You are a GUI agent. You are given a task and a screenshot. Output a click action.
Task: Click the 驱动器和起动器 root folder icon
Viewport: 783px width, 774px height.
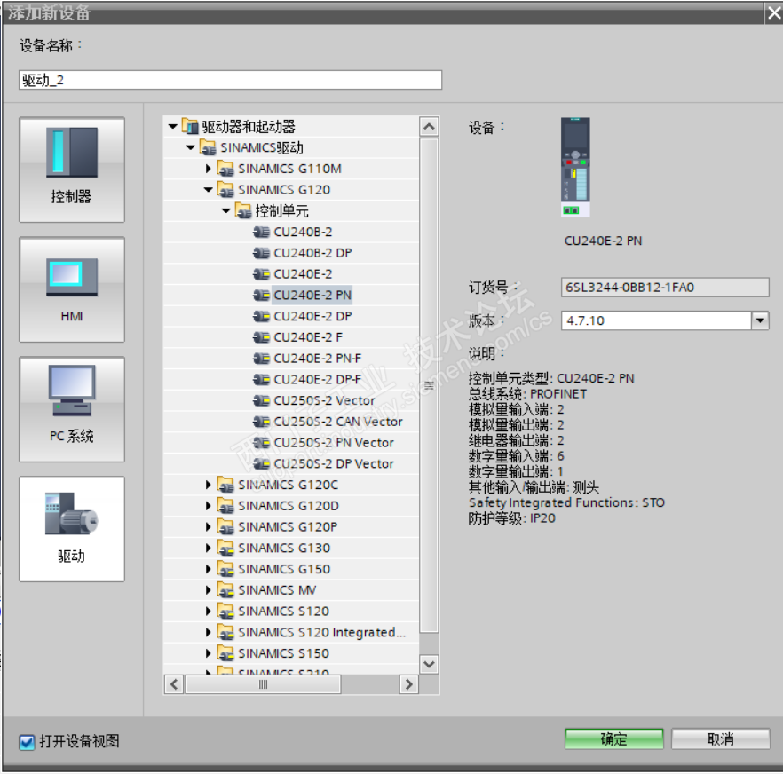click(x=190, y=126)
